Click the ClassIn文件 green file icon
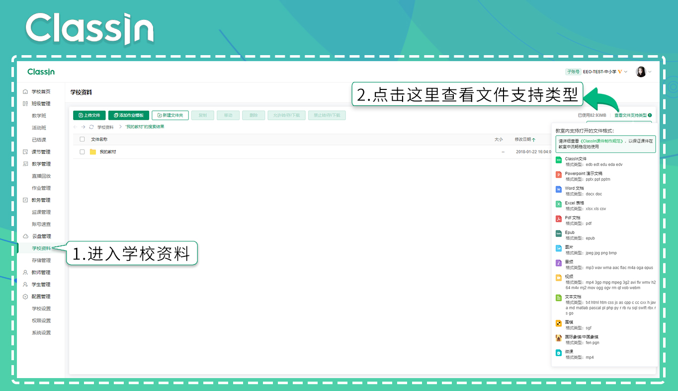678x391 pixels. coord(559,160)
